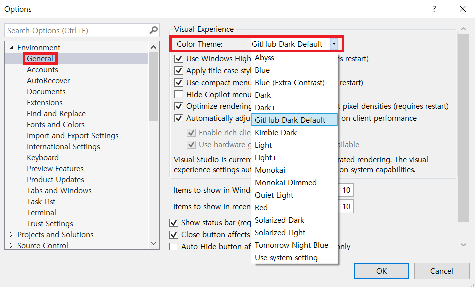Screen dimensions: 475x287
Task: Choose Red color theme
Action: point(294,207)
